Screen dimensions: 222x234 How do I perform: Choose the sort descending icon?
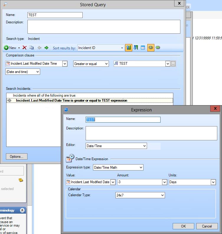tap(136, 48)
